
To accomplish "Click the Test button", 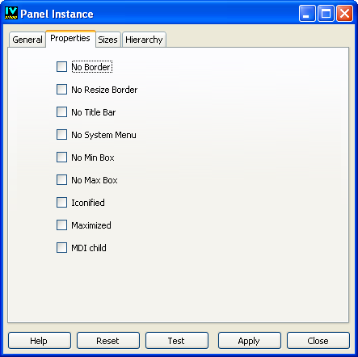I will 177,341.
